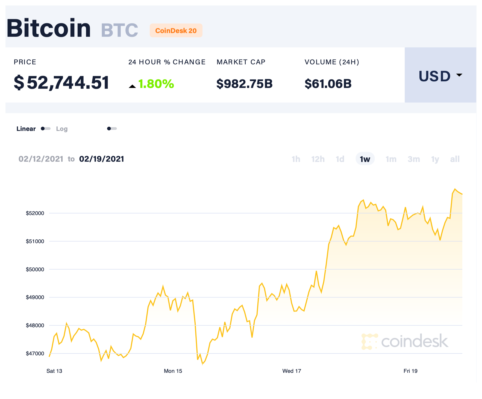
Task: Switch chart range to 1h
Action: pos(296,159)
